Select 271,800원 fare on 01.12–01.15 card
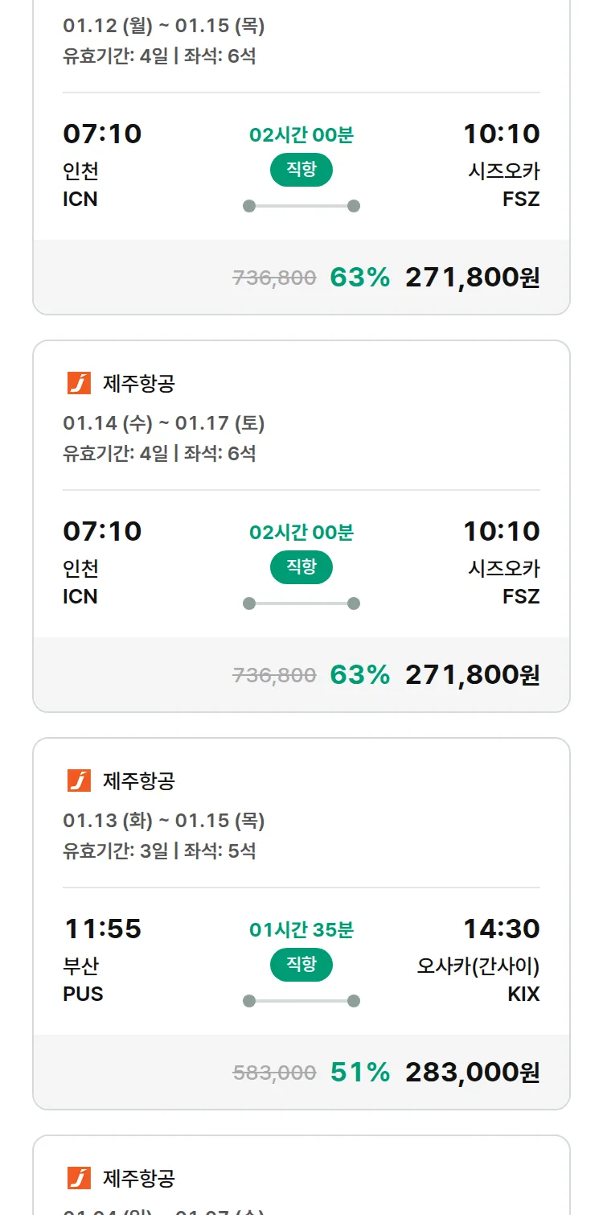The image size is (603, 1215). (x=472, y=278)
